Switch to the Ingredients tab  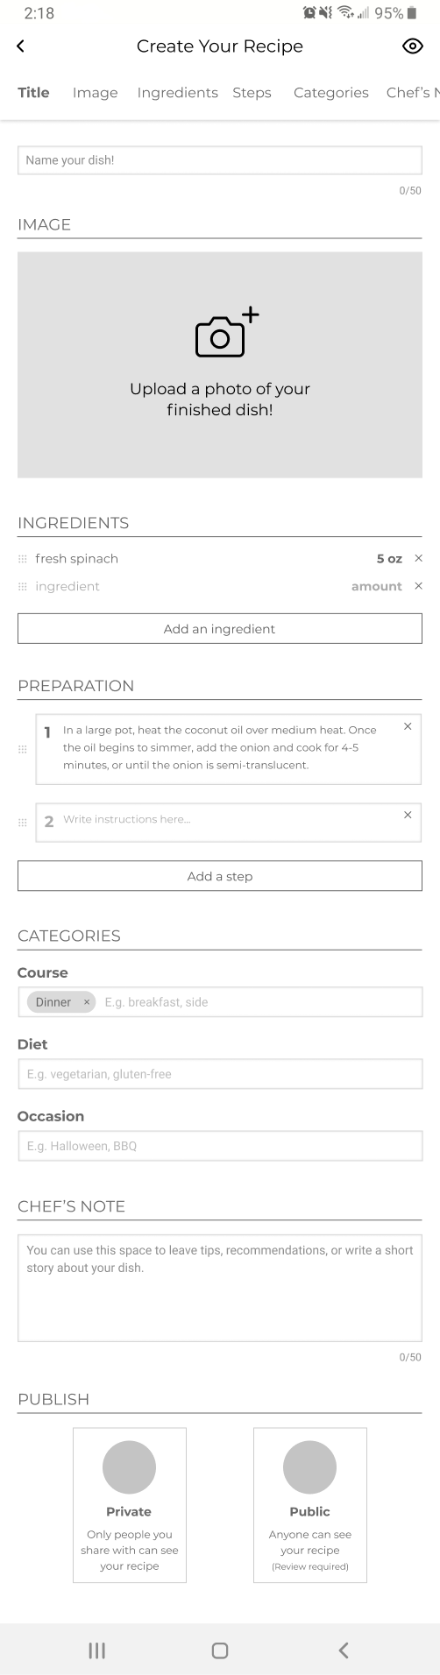tap(178, 93)
